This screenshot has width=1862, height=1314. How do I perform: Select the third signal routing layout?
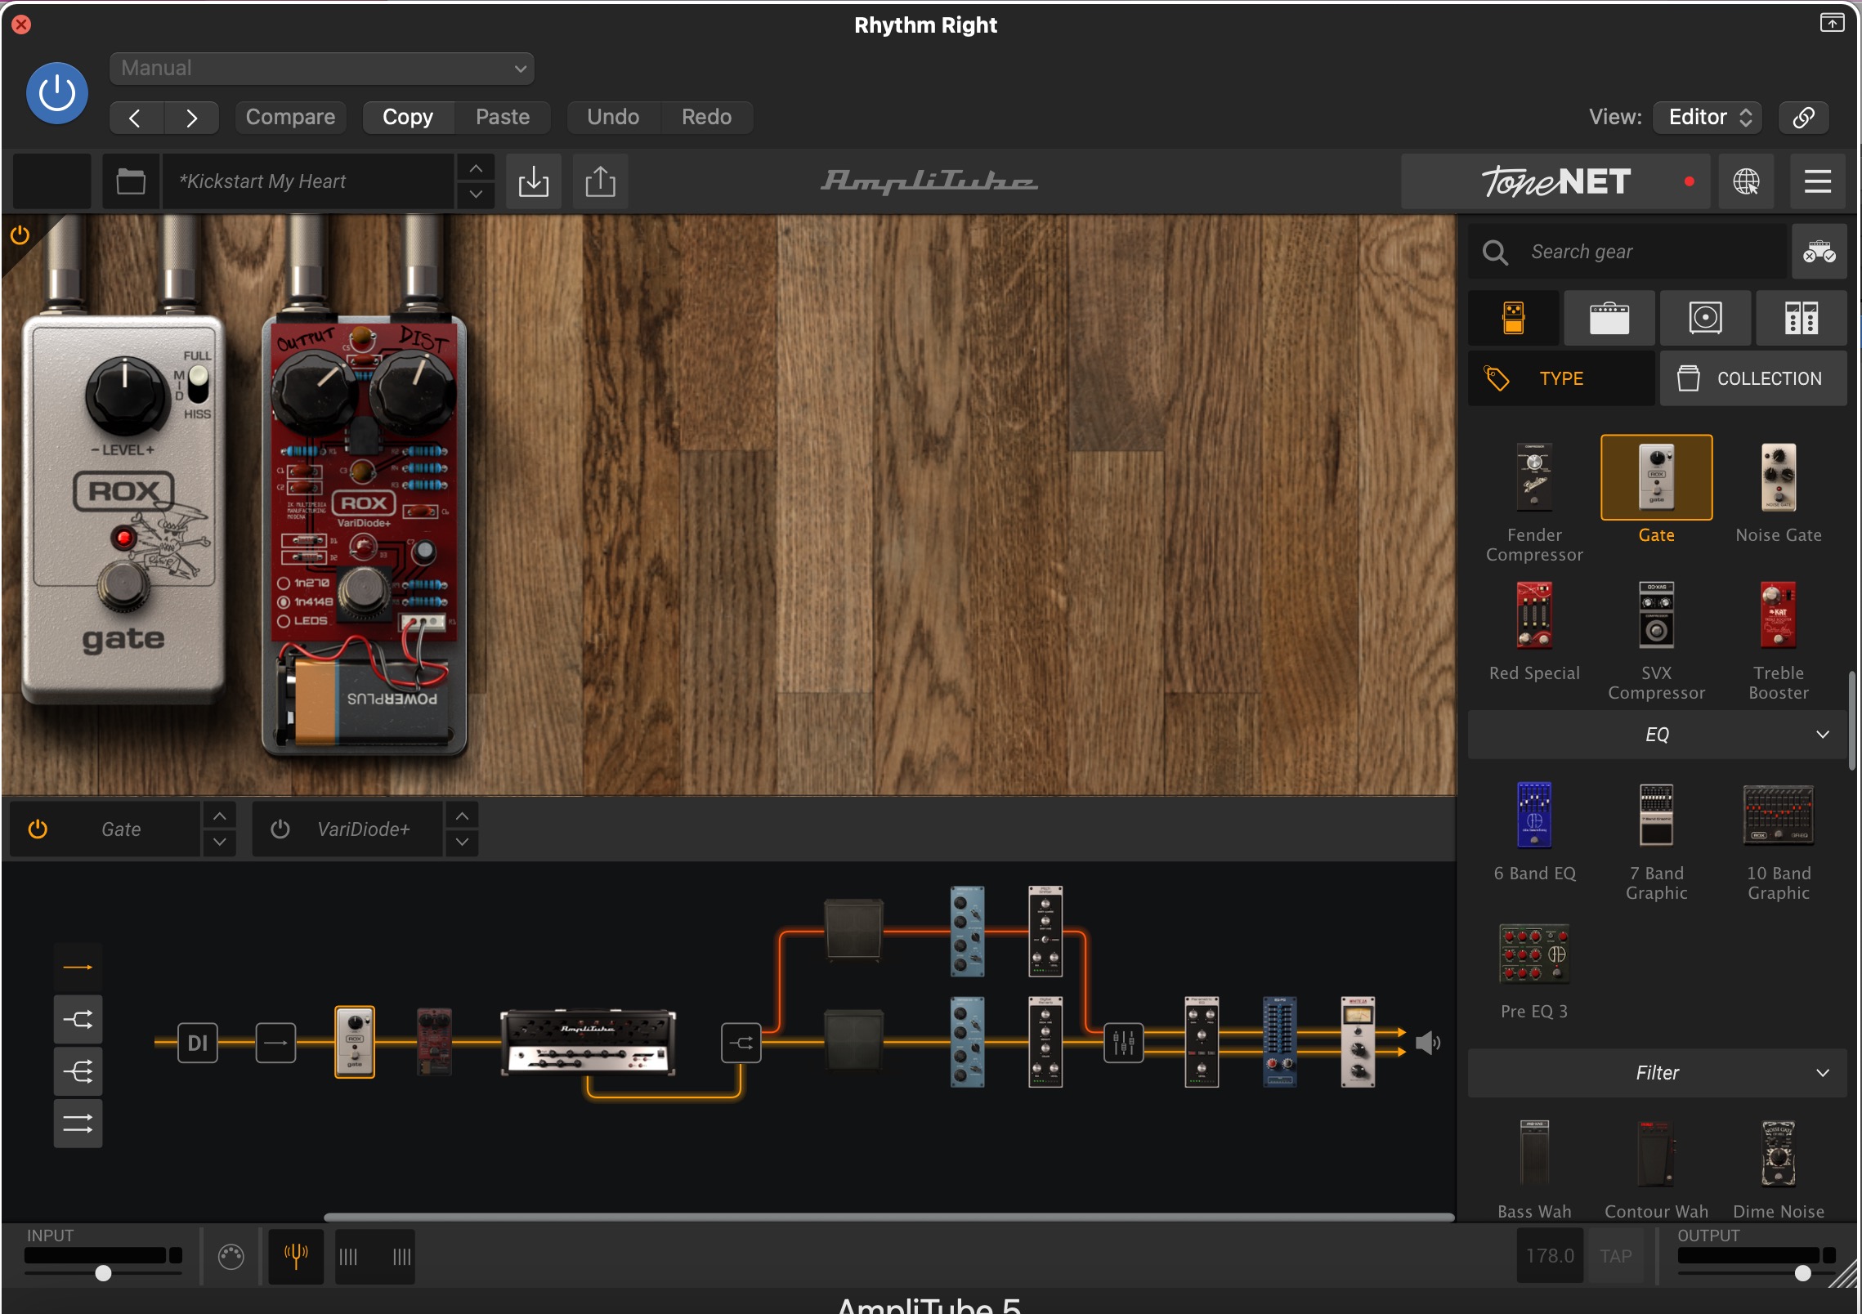pyautogui.click(x=78, y=1071)
